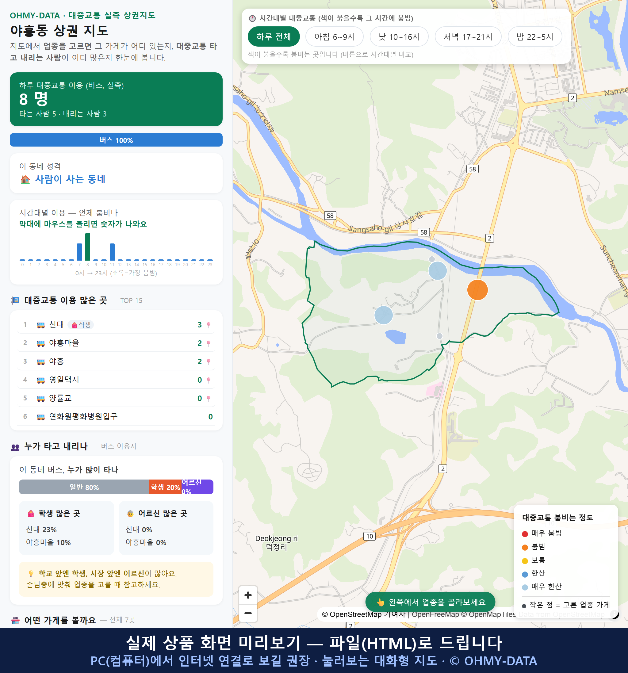The width and height of the screenshot is (628, 673).
Task: Click the clock icon beside 시간대별 대중교통
Action: coord(252,18)
